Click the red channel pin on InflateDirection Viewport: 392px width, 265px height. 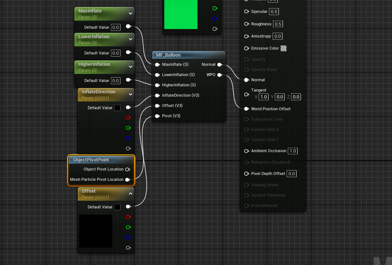point(129,118)
